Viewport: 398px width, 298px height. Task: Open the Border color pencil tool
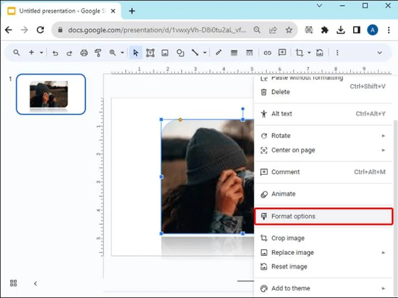click(219, 53)
